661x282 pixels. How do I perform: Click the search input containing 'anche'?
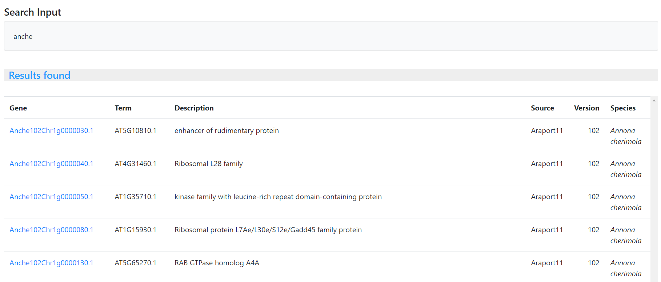(x=330, y=36)
